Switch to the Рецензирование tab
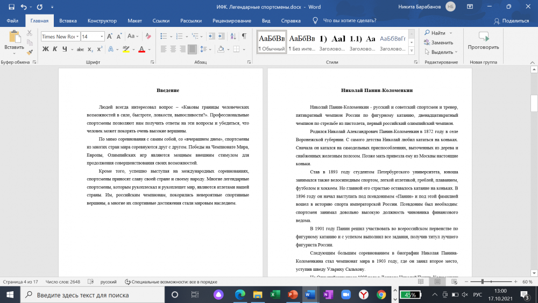Image resolution: width=538 pixels, height=303 pixels. coord(232,20)
